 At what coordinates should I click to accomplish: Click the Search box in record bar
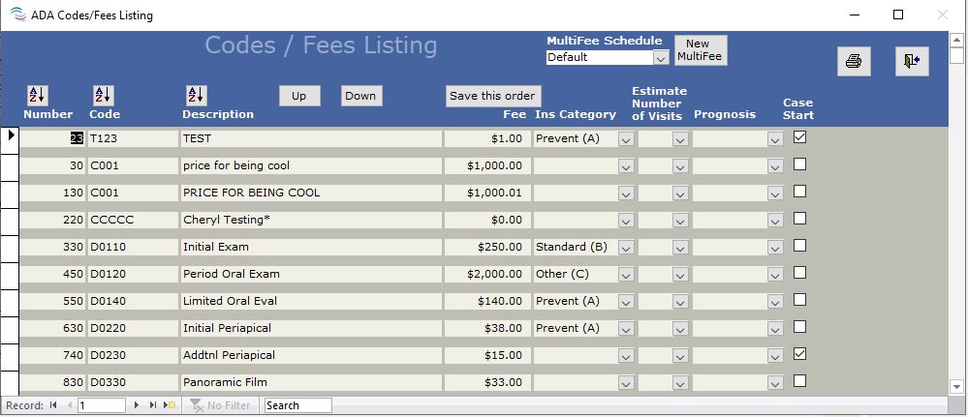click(297, 405)
